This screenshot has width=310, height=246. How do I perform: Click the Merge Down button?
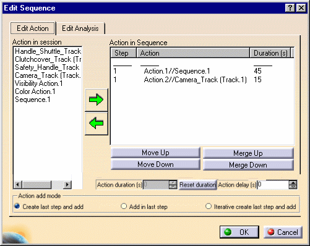(x=248, y=165)
